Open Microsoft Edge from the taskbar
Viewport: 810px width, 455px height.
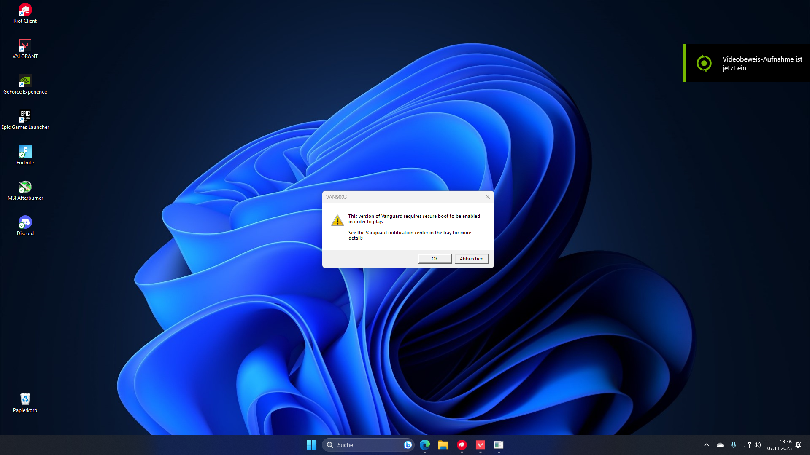[425, 445]
